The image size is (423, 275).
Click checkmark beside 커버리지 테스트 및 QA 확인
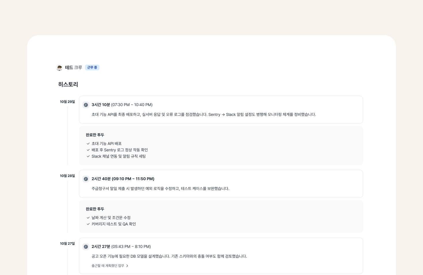tap(88, 224)
